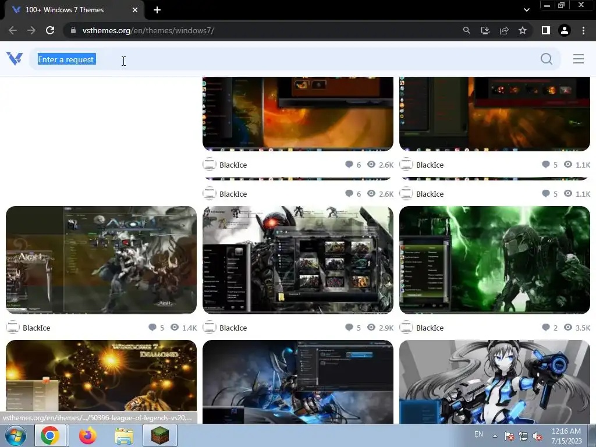
Task: Open the tab search dropdown arrow
Action: pyautogui.click(x=526, y=10)
